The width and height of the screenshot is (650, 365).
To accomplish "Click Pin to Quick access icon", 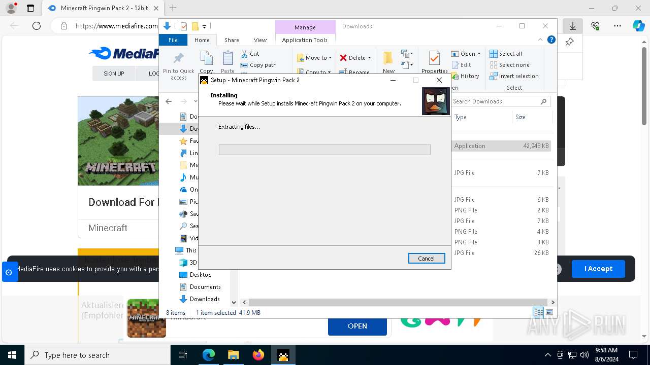I will [x=179, y=58].
